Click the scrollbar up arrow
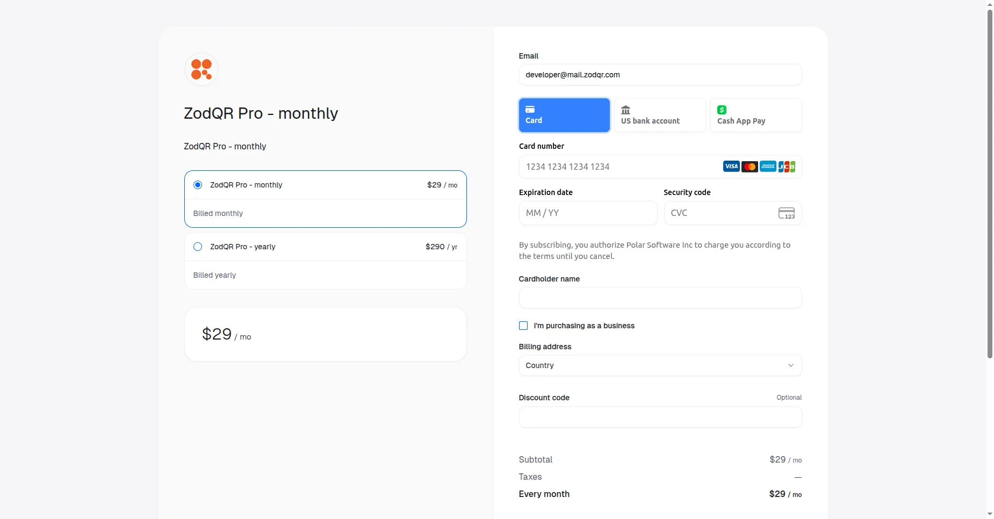Image resolution: width=994 pixels, height=519 pixels. (990, 4)
